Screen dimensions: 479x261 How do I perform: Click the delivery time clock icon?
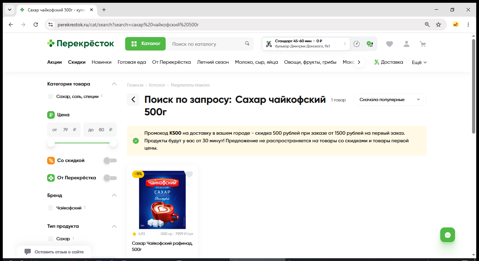point(357,44)
